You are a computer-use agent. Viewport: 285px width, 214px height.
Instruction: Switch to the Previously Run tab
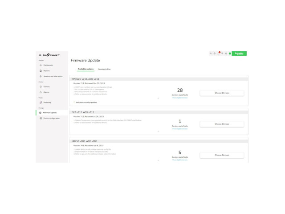pos(104,69)
